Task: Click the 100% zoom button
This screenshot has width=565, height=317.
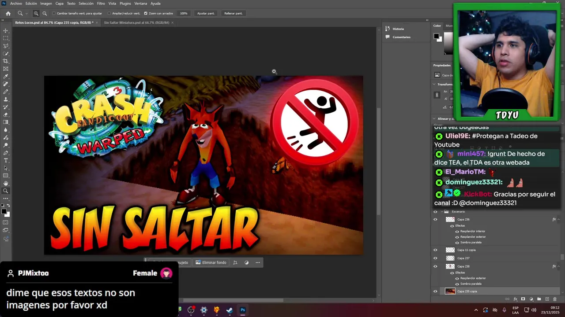Action: tap(184, 13)
